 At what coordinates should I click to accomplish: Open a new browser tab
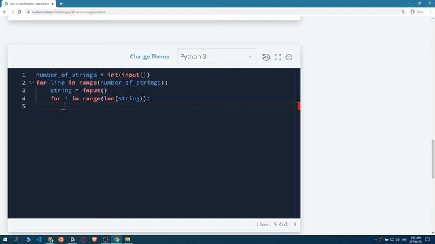tap(61, 4)
